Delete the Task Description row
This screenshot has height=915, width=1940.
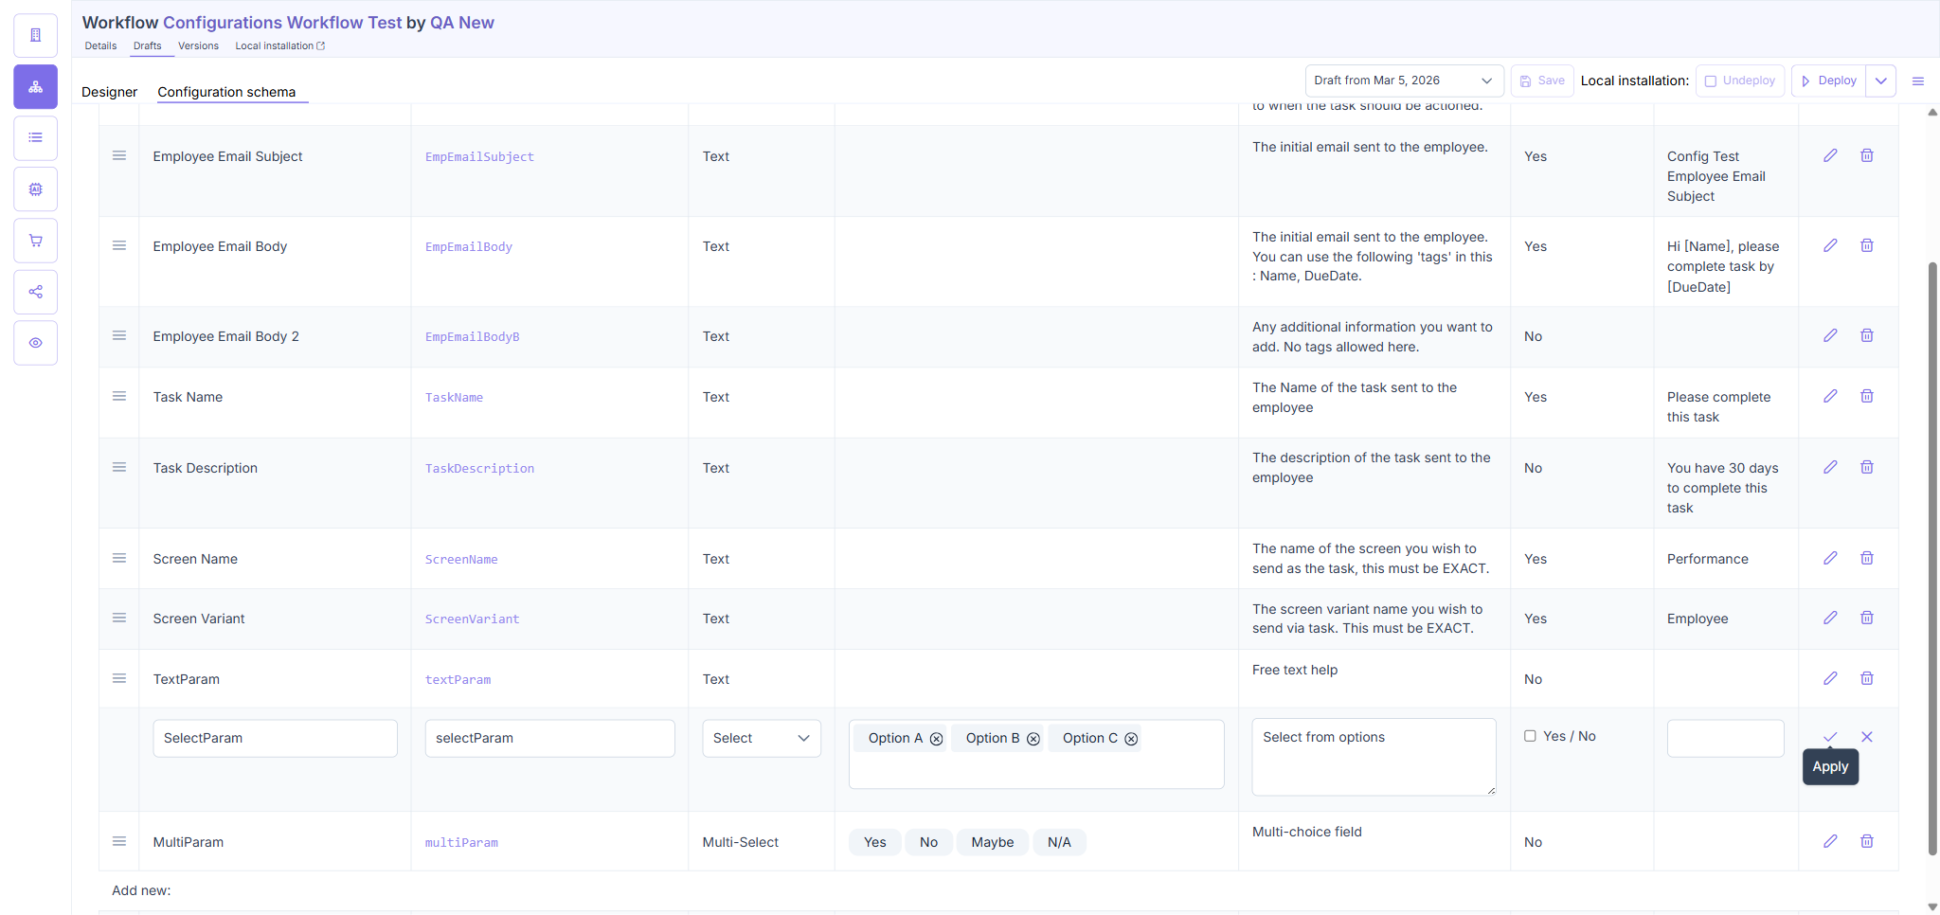click(x=1866, y=467)
